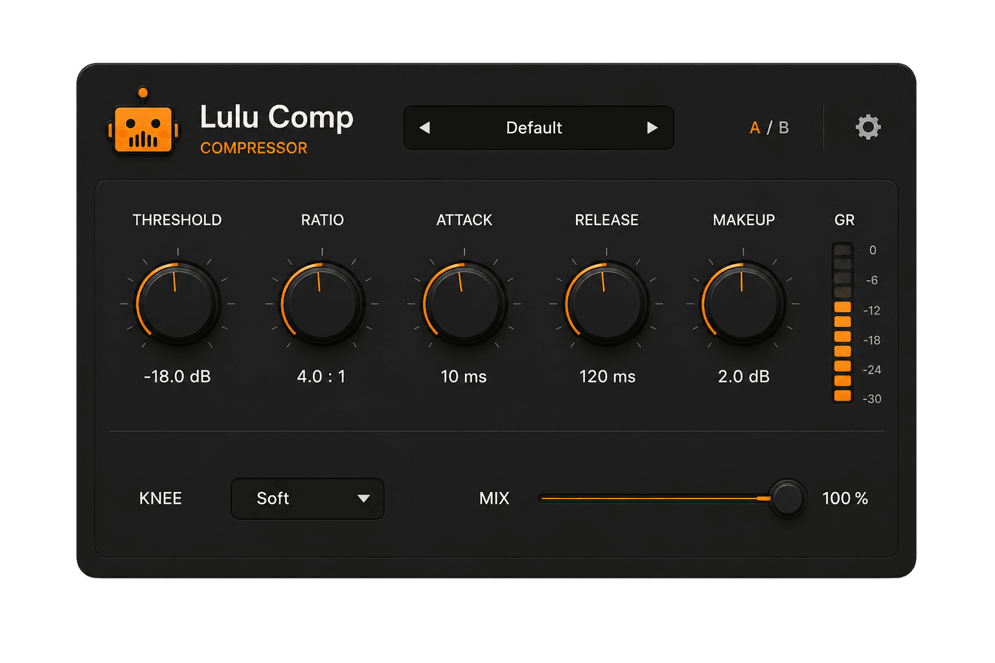Go to previous preset with left arrow
Screen dimensions: 995x663
[x=425, y=128]
